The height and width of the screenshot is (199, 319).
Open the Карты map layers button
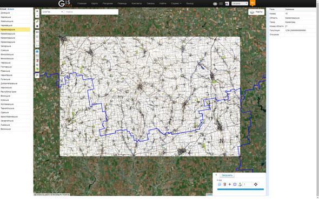tap(256, 12)
